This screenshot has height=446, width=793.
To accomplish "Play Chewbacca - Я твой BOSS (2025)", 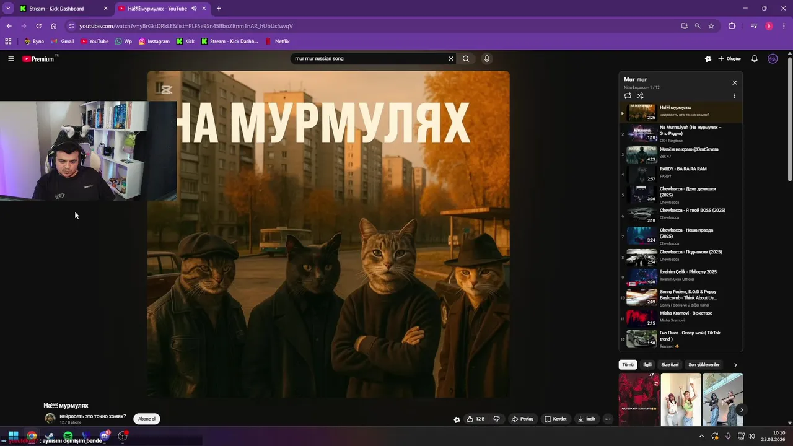I will tap(681, 215).
